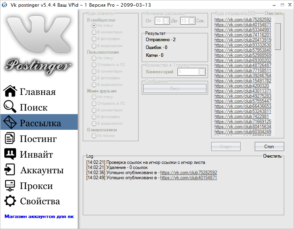The height and width of the screenshot is (229, 294).
Task: Clear the Log panel
Action: (x=272, y=156)
